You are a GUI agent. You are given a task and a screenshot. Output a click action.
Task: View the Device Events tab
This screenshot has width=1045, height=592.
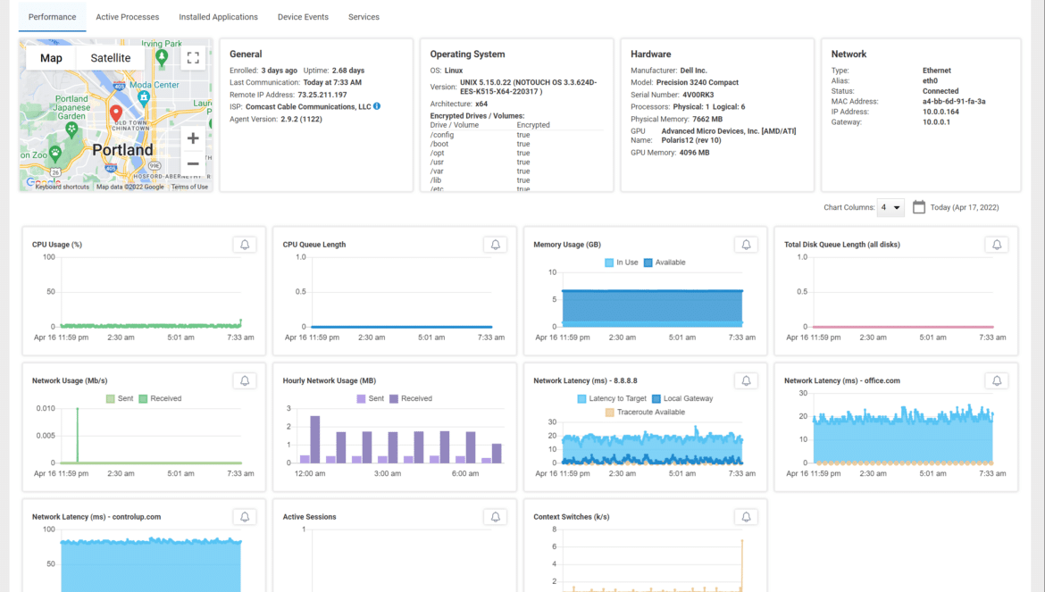303,17
